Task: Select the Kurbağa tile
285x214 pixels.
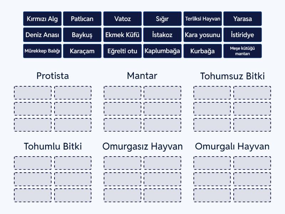Action: 202,51
